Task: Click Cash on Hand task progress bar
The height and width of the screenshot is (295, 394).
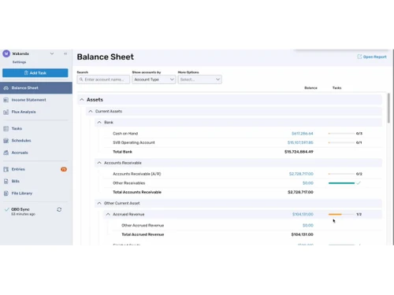Action: 341,134
